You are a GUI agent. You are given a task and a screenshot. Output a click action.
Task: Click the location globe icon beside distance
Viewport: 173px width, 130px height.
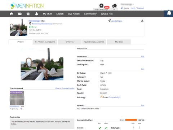(x=30, y=23)
